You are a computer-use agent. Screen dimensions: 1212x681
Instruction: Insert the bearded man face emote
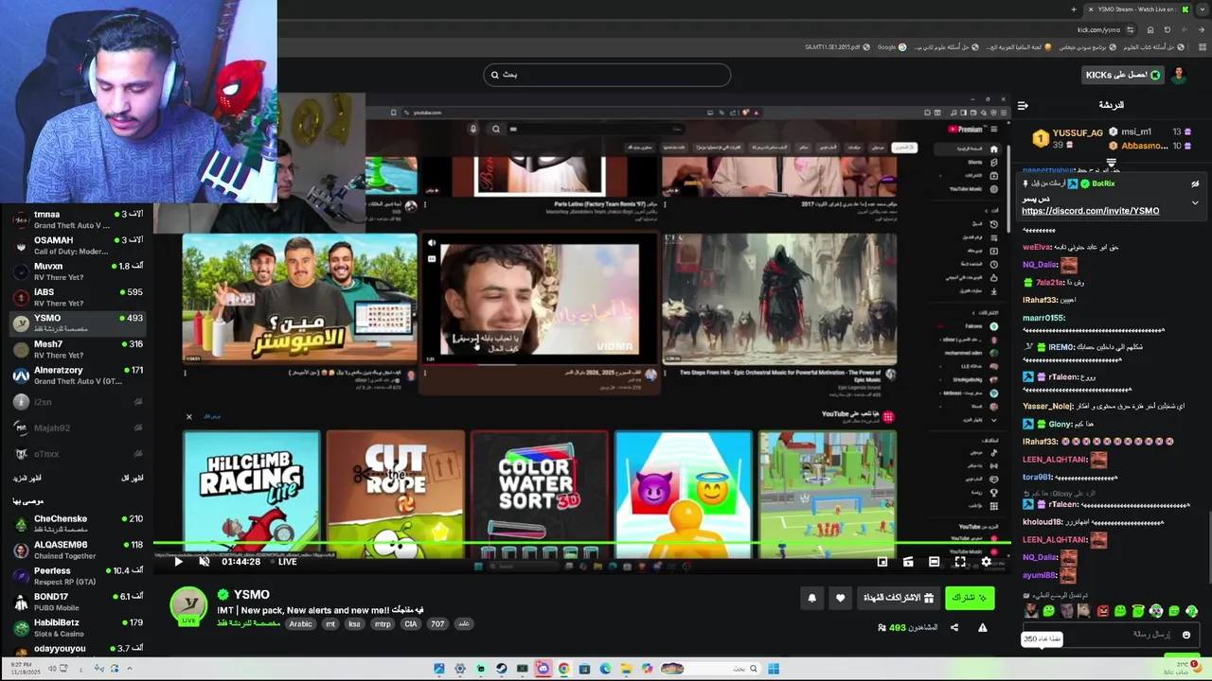[x=1031, y=611]
